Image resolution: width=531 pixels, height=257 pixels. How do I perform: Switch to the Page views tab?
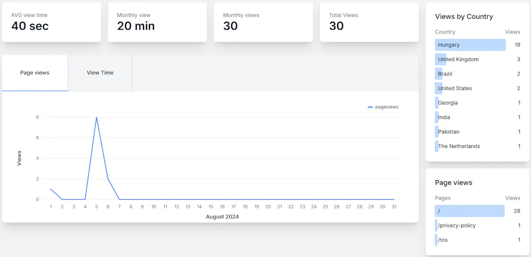pos(35,73)
